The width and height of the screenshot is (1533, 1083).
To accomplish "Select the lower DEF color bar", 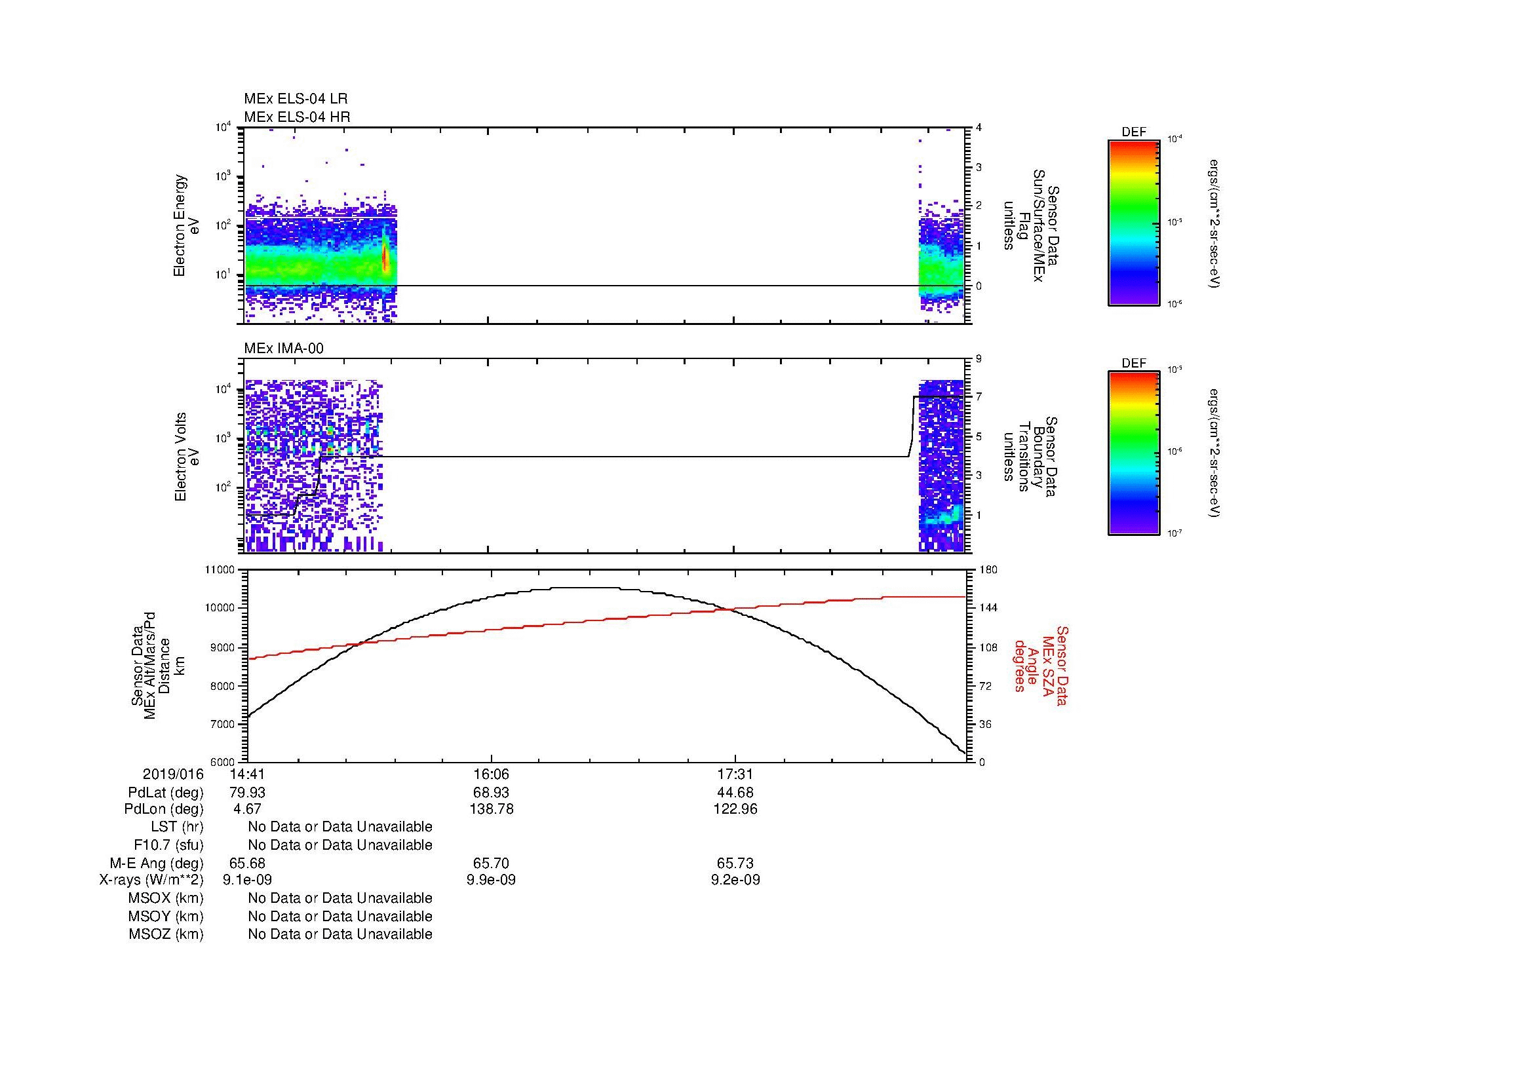I will [x=1134, y=453].
